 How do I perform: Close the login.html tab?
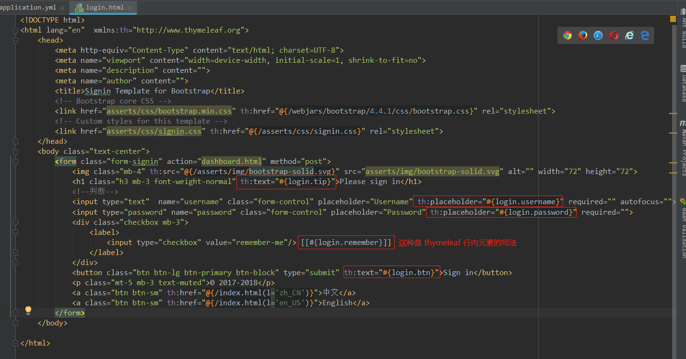click(130, 8)
